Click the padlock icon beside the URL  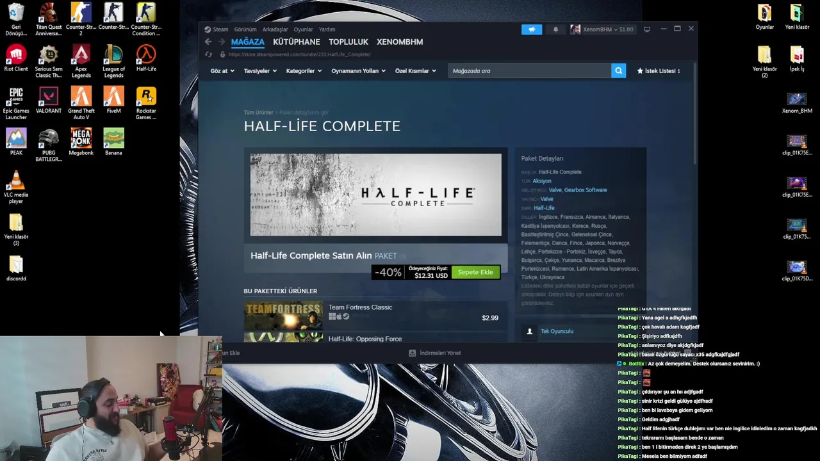pos(222,54)
